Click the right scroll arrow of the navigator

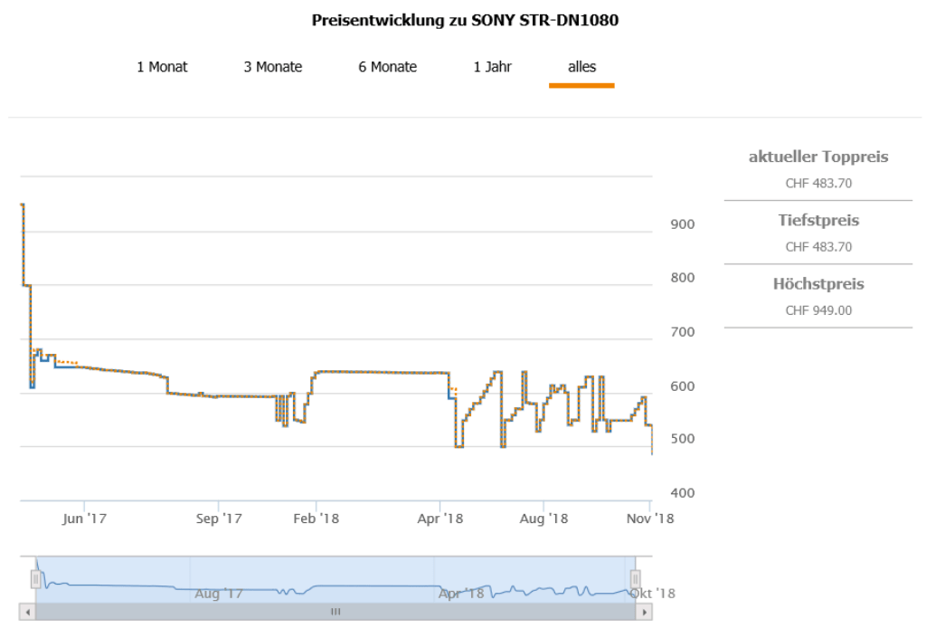click(643, 612)
